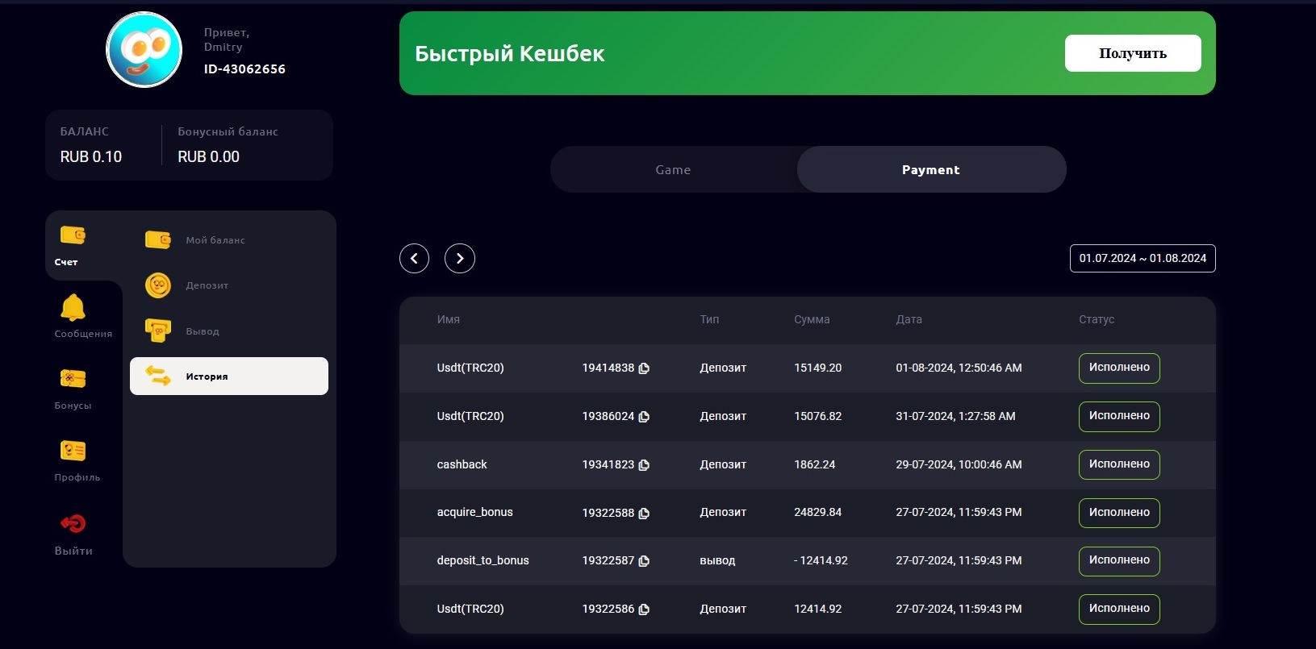The image size is (1316, 649).
Task: Open the date range picker 01.07.2024 ~ 01.08.2024
Action: click(1142, 259)
